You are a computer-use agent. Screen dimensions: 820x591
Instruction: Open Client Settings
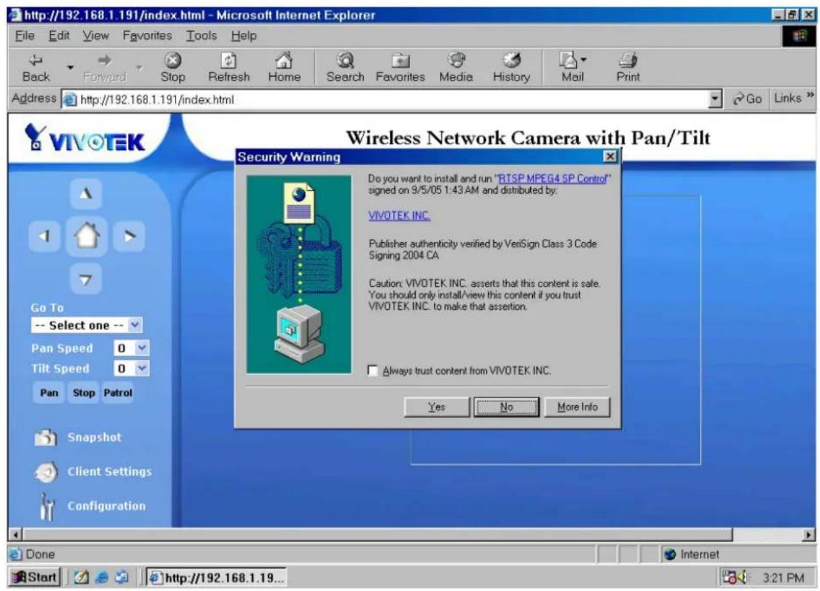coord(92,472)
